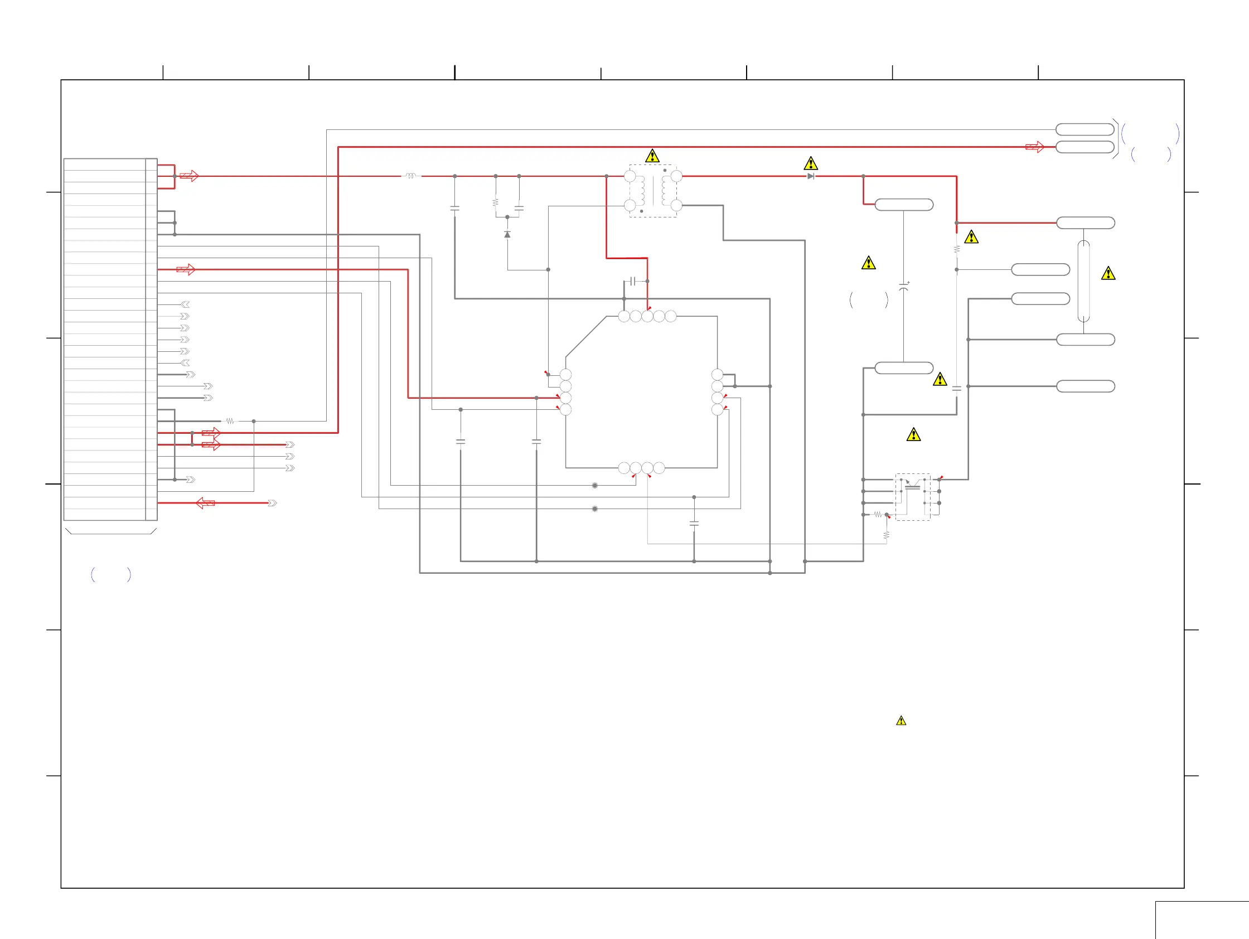The width and height of the screenshot is (1249, 939).
Task: Click the warning triangle beside the tall tube component
Action: (1108, 274)
